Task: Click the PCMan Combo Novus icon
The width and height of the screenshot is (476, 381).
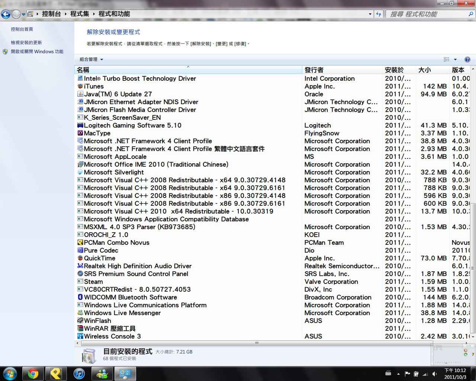Action: [80, 243]
